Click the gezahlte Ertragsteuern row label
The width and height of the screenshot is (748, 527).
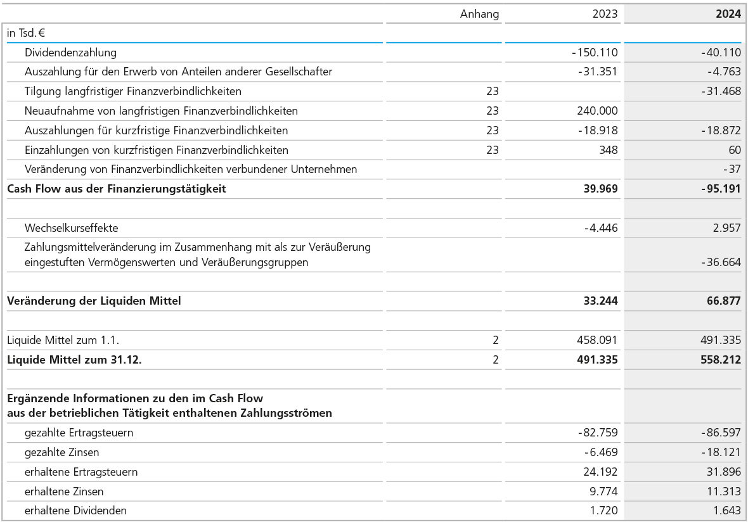[x=79, y=433]
